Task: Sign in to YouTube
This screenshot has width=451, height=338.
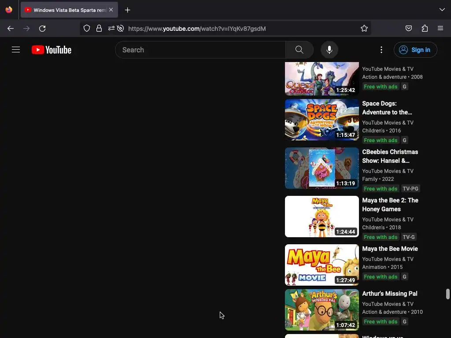Action: (x=415, y=50)
